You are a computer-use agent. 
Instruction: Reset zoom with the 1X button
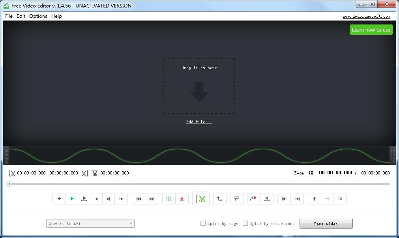coord(340,199)
